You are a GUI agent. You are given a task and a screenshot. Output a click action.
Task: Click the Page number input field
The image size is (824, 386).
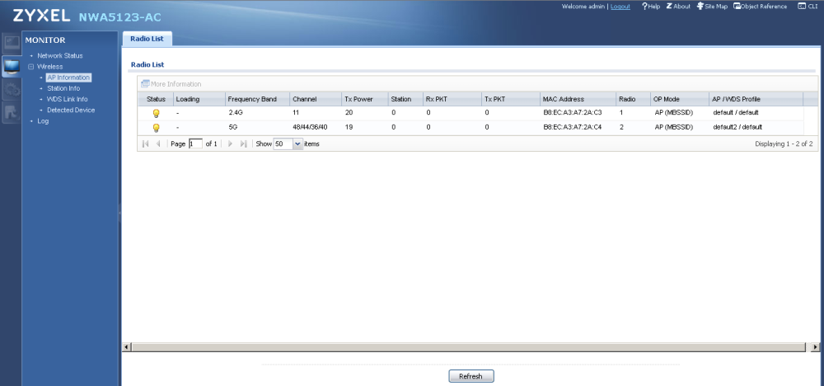tap(195, 144)
